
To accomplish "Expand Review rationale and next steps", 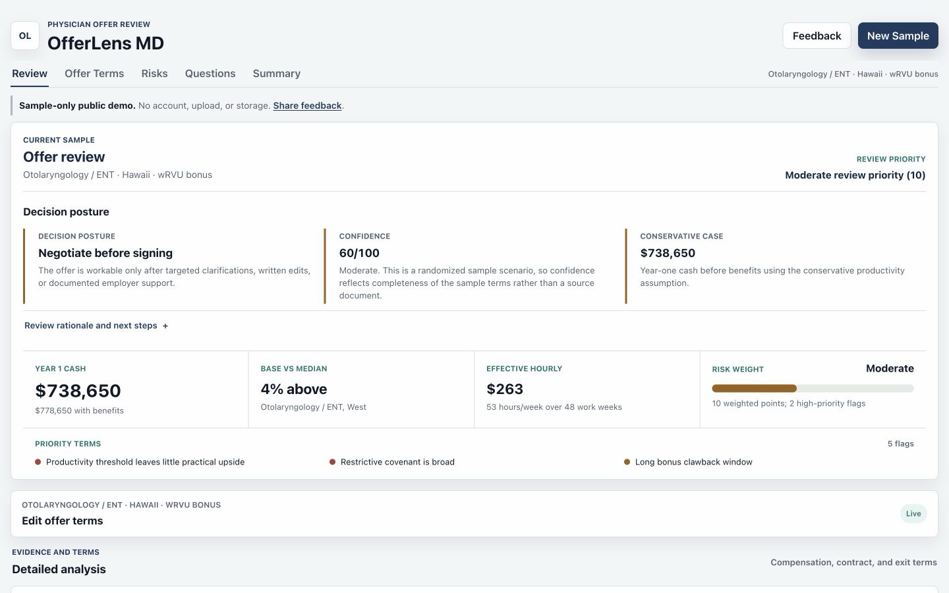I will coord(96,325).
